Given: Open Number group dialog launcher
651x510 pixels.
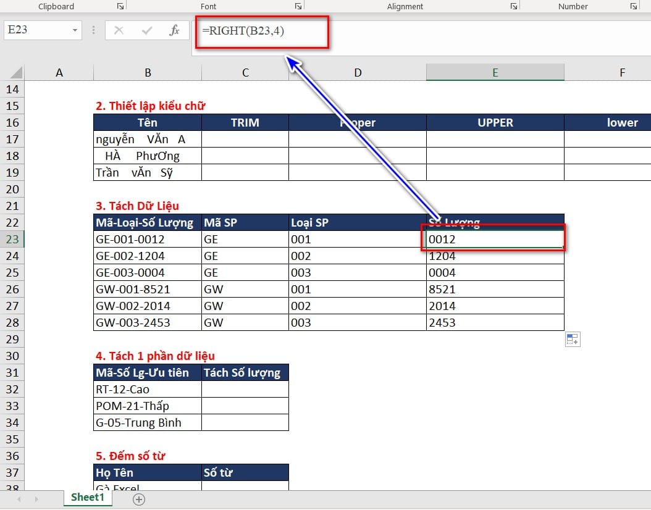Looking at the screenshot, I should [634, 6].
